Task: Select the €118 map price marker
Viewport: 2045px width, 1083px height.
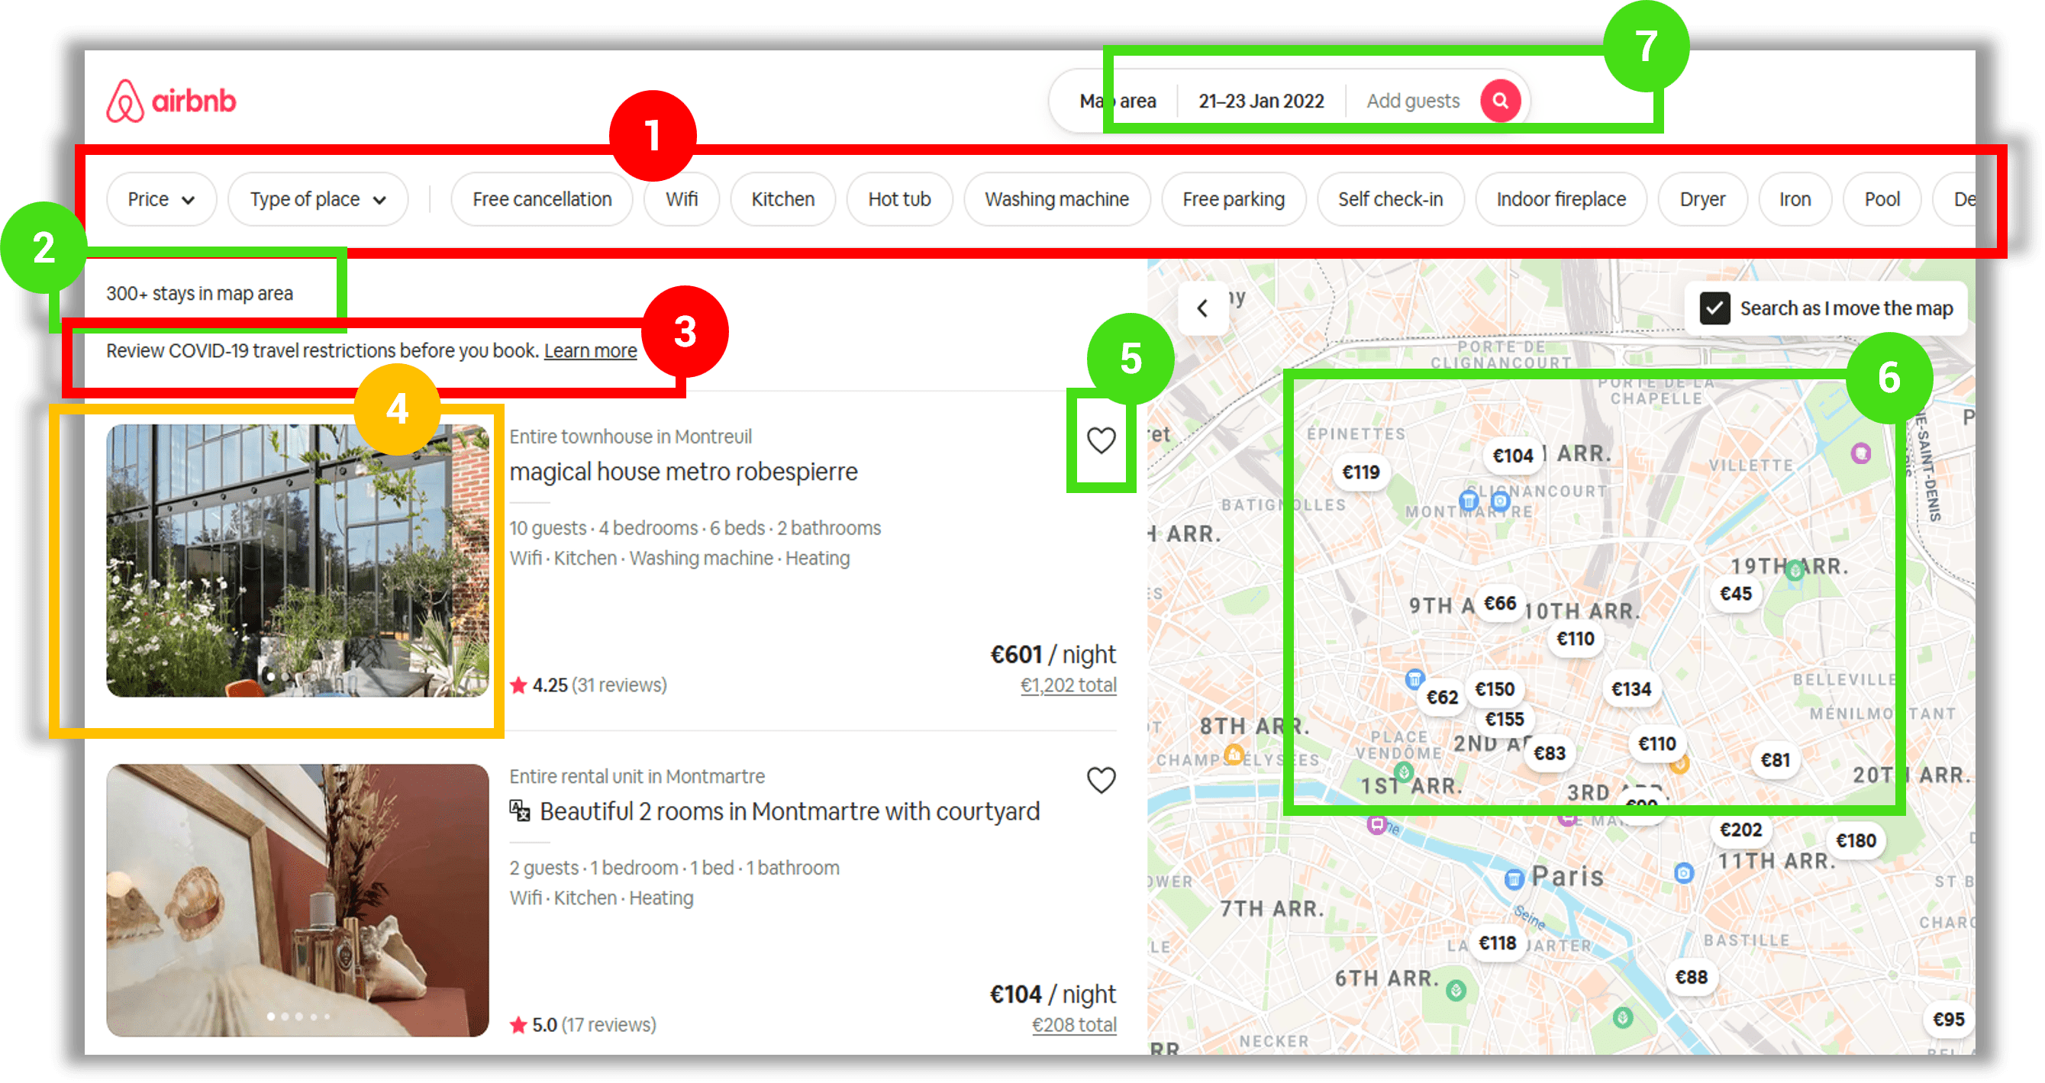Action: tap(1497, 943)
